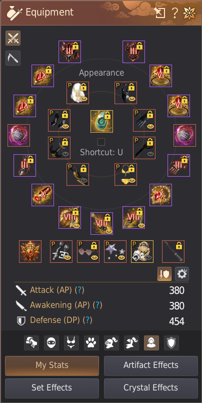Switch to the sickle life gear icon
Viewport: 202px width, 403px height.
point(13,58)
